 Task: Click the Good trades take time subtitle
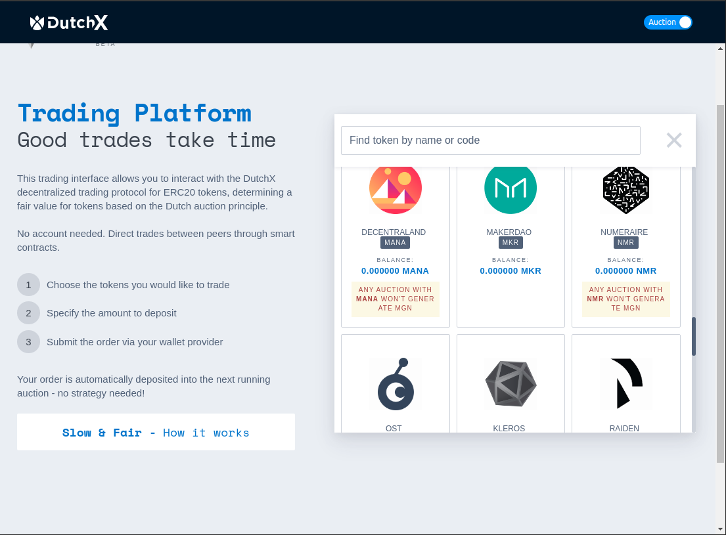click(x=147, y=140)
